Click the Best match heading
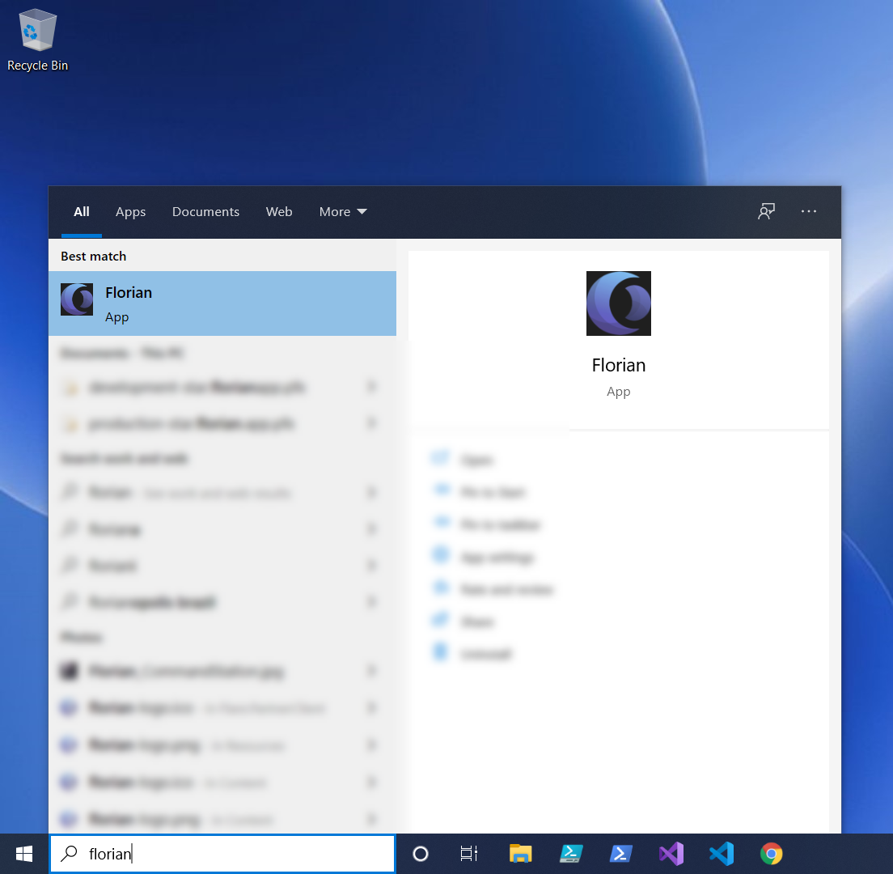 (x=93, y=257)
